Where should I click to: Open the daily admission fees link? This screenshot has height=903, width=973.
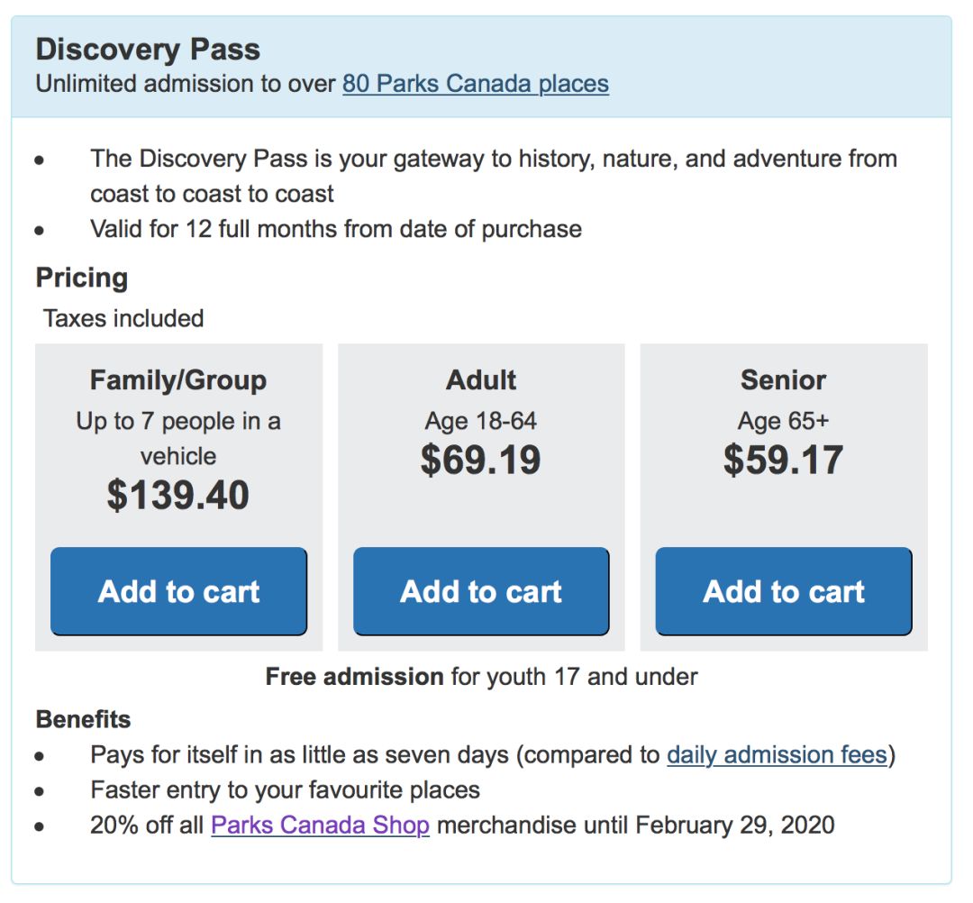[777, 754]
